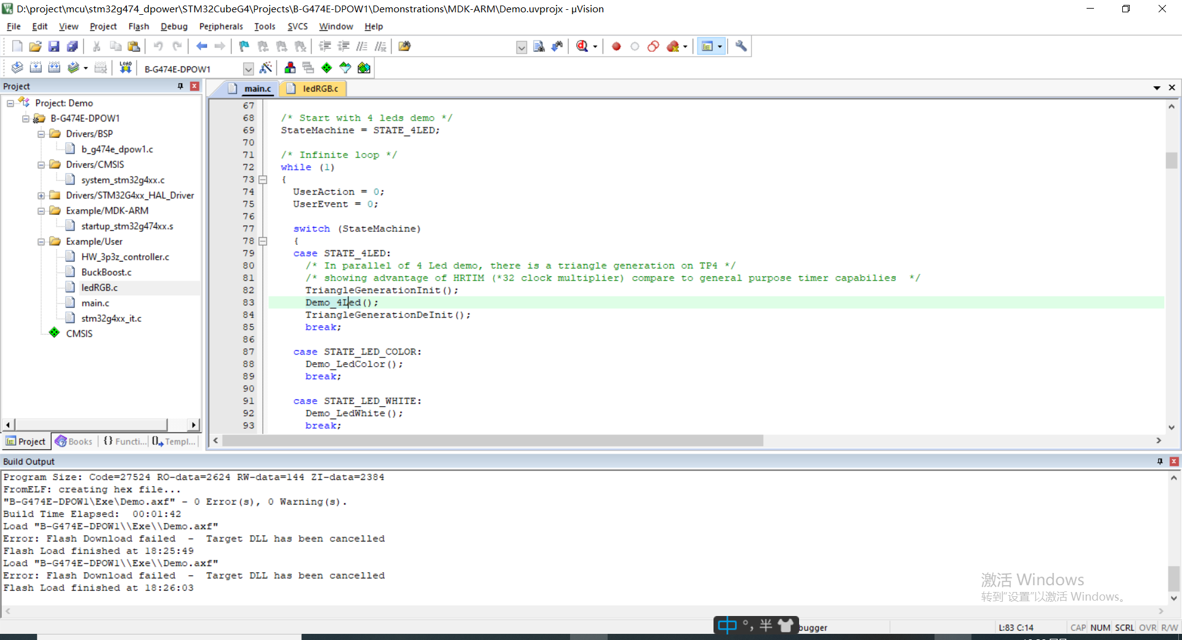Image resolution: width=1182 pixels, height=640 pixels.
Task: Click the Build target icon
Action: point(36,68)
